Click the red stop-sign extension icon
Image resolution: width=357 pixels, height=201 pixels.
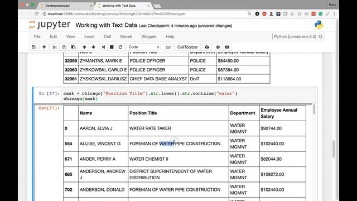264,14
